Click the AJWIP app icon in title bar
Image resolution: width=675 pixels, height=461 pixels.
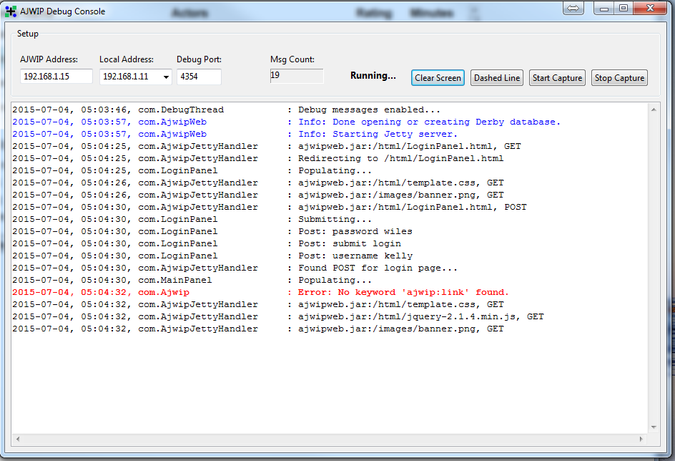(x=11, y=11)
